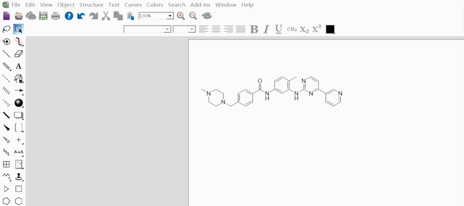Select the Multiple Bonds tool
The height and width of the screenshot is (206, 464).
(6, 66)
